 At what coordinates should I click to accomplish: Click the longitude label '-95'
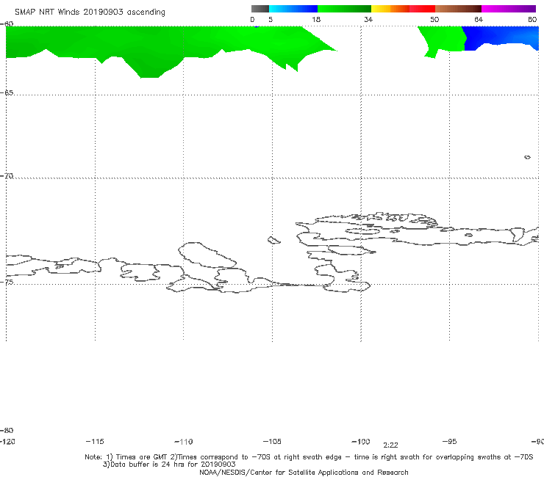(x=450, y=441)
